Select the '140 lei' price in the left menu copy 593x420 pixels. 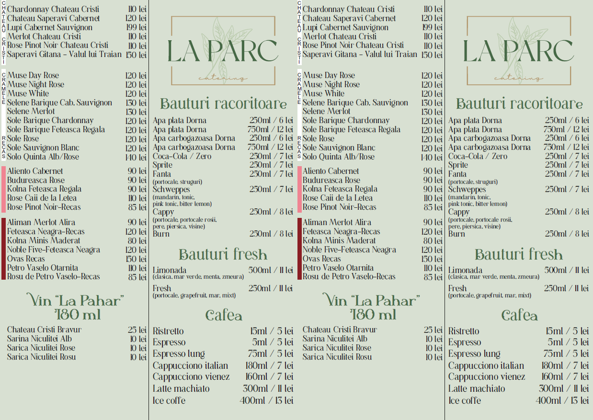136,157
